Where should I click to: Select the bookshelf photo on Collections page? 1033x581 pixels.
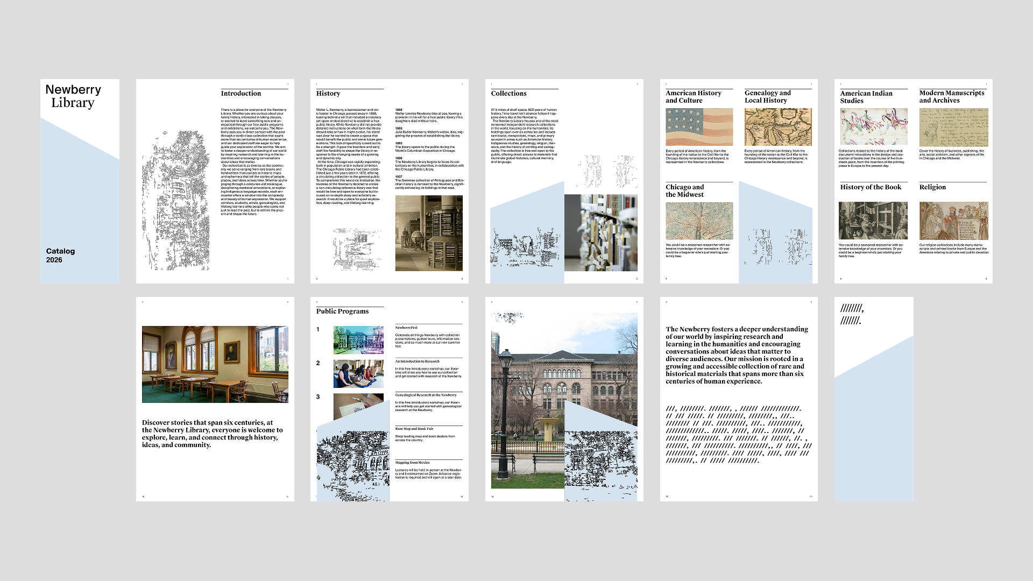pyautogui.click(x=600, y=232)
